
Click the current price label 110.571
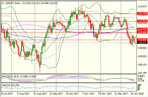tap(142, 43)
